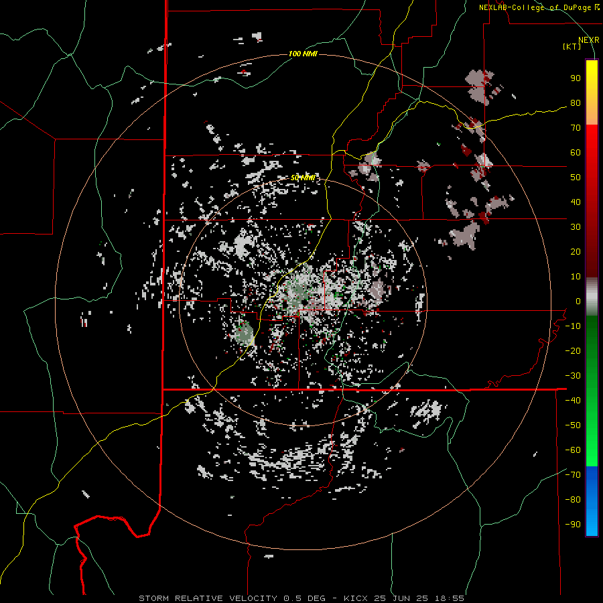Screen dimensions: 603x603
Task: Click the -10 value on velocity scale
Action: tap(573, 326)
